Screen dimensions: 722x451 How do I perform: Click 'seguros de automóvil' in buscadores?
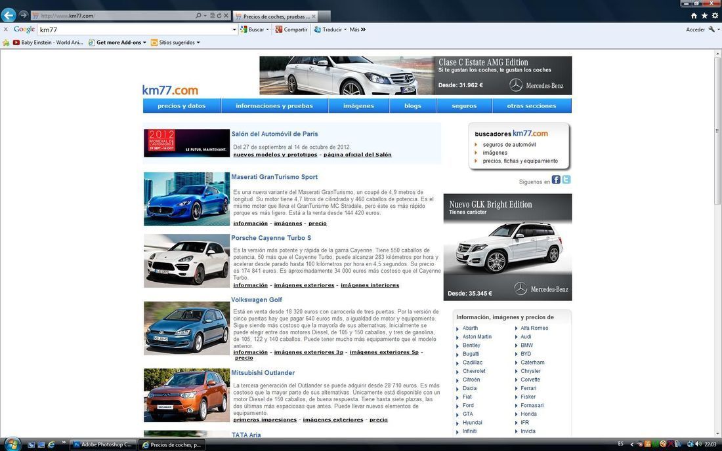click(509, 144)
